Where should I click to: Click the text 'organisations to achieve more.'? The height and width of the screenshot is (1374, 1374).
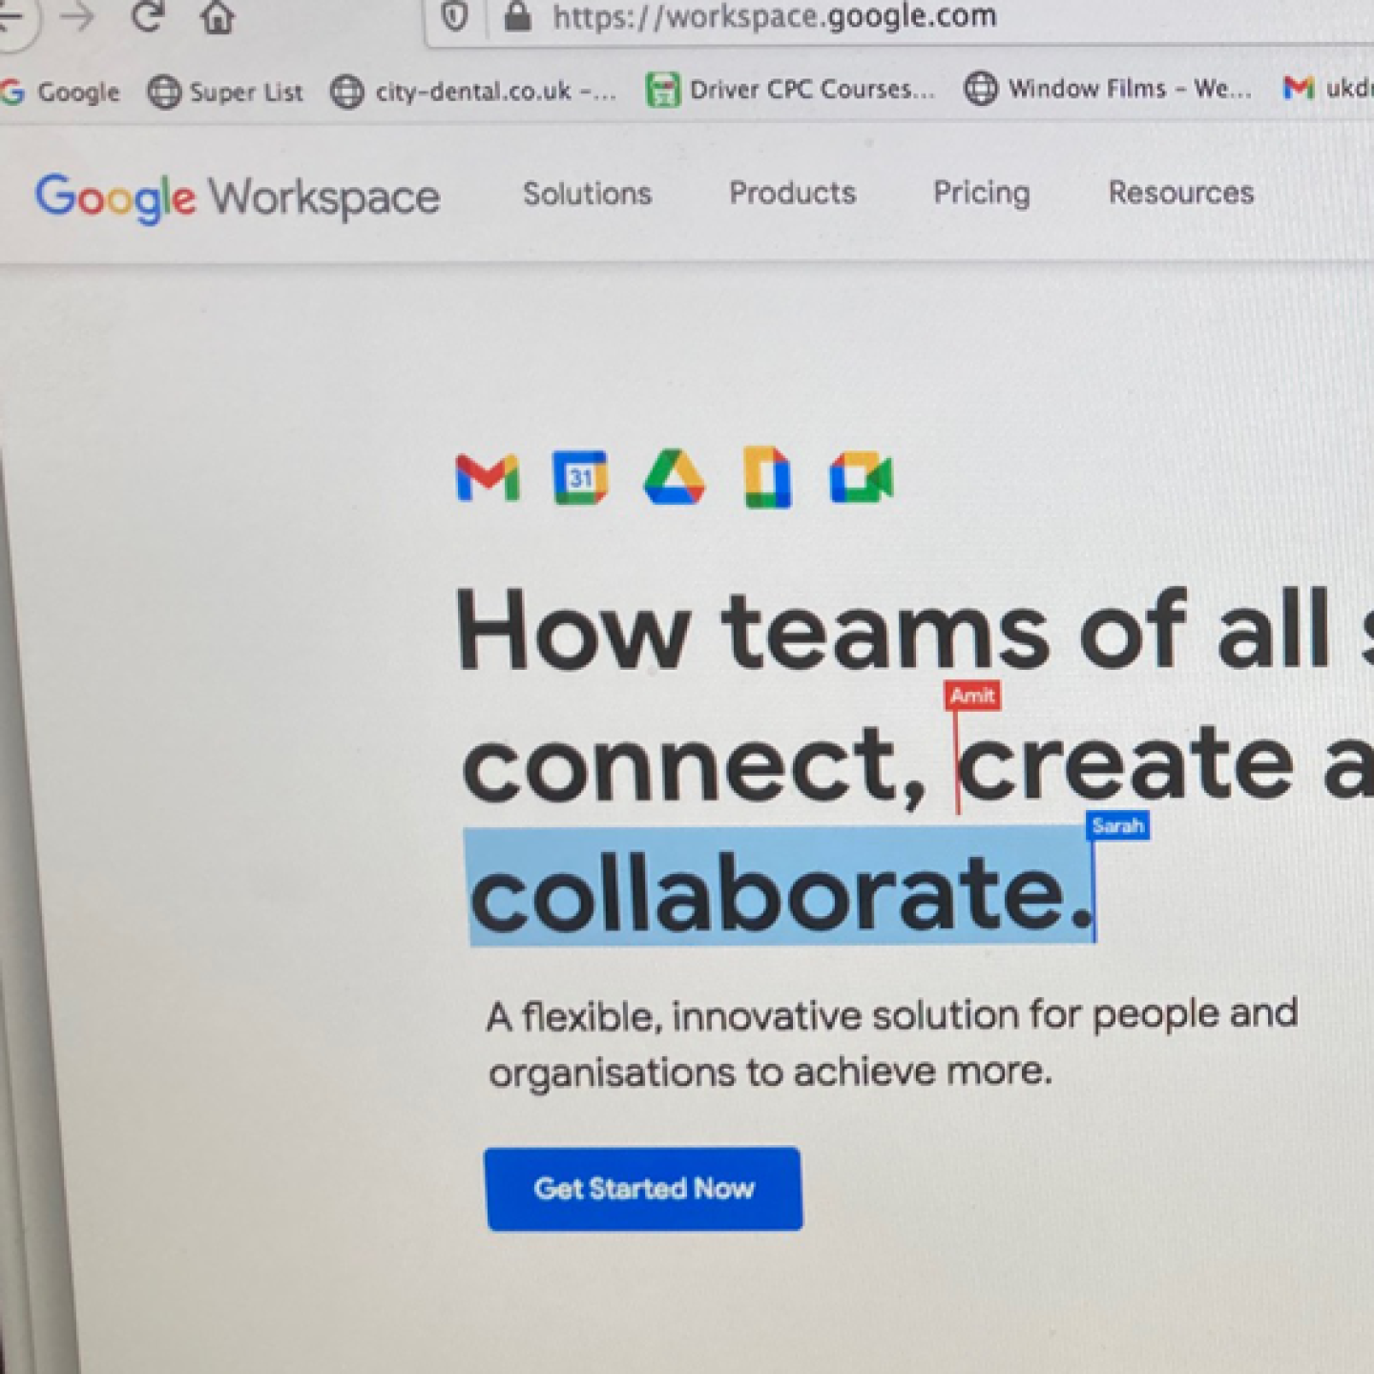(x=770, y=1072)
